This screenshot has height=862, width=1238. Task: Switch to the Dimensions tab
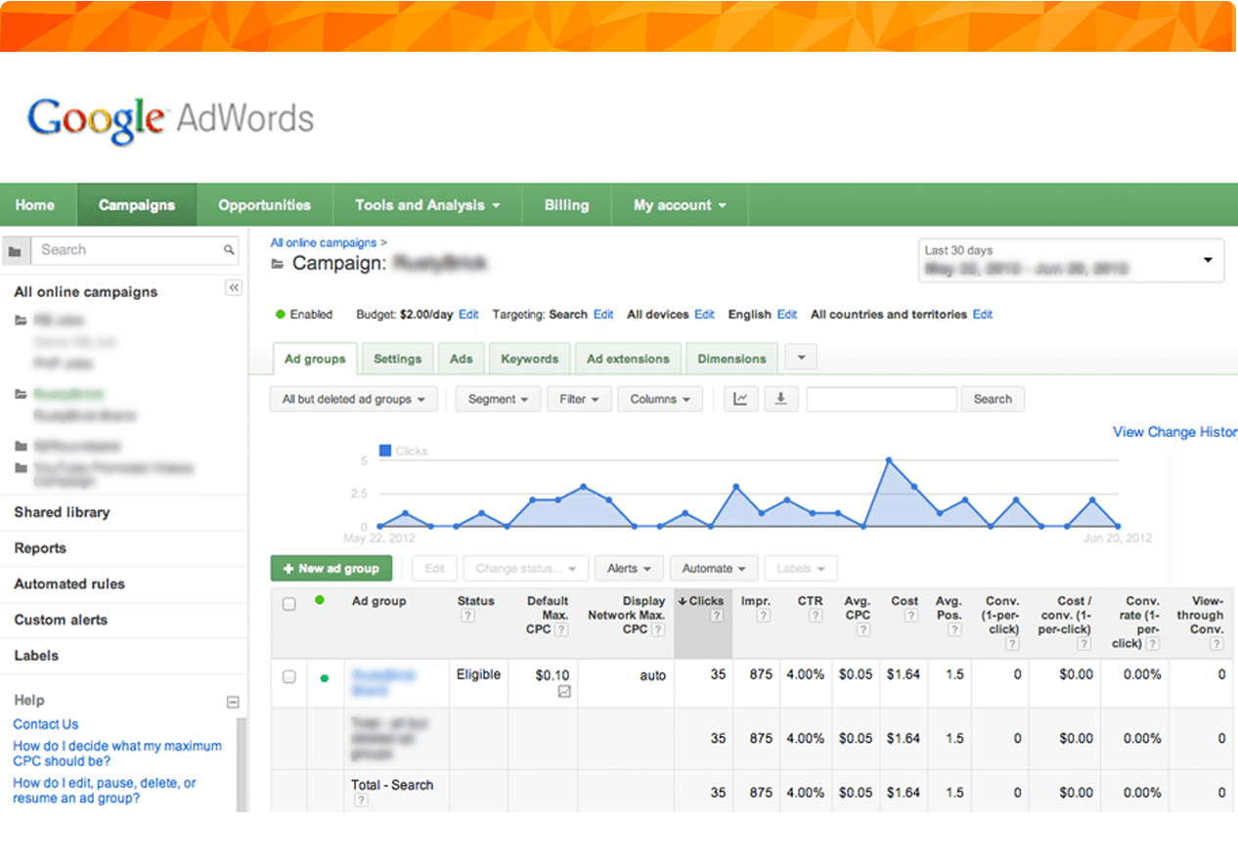731,359
